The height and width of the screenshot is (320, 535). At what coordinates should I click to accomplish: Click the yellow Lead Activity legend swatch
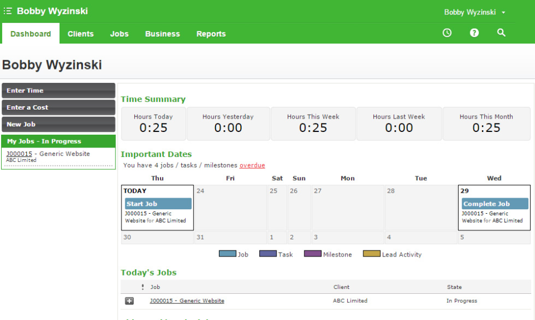click(372, 254)
